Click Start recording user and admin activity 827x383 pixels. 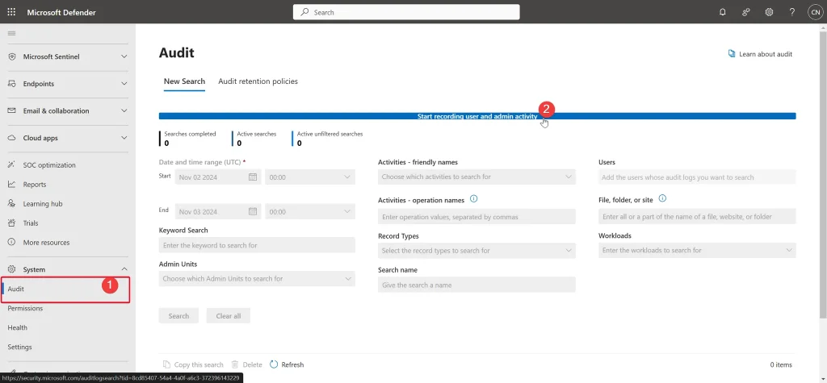point(477,116)
